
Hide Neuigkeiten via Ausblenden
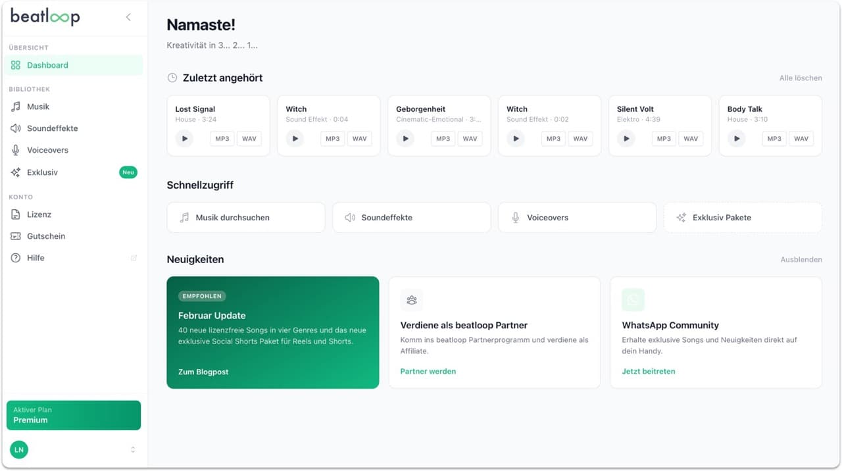click(801, 259)
